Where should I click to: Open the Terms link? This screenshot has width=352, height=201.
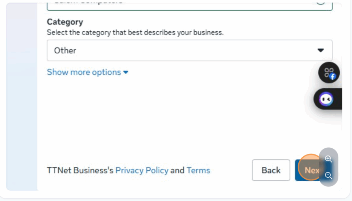(198, 170)
